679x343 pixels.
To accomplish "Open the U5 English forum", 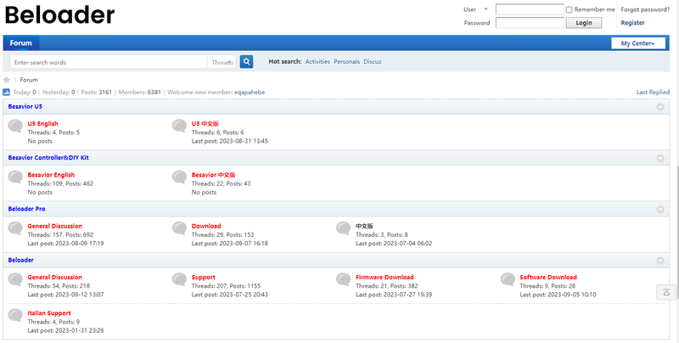I will pos(42,123).
